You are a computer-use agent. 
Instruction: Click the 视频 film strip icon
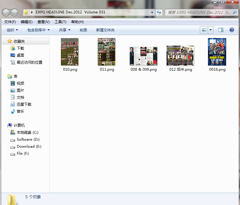[13, 83]
